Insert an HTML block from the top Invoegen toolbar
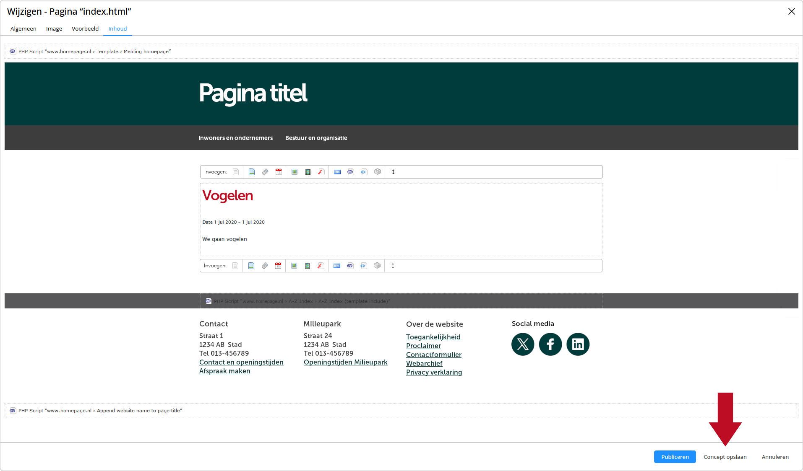The width and height of the screenshot is (803, 471). coord(337,172)
